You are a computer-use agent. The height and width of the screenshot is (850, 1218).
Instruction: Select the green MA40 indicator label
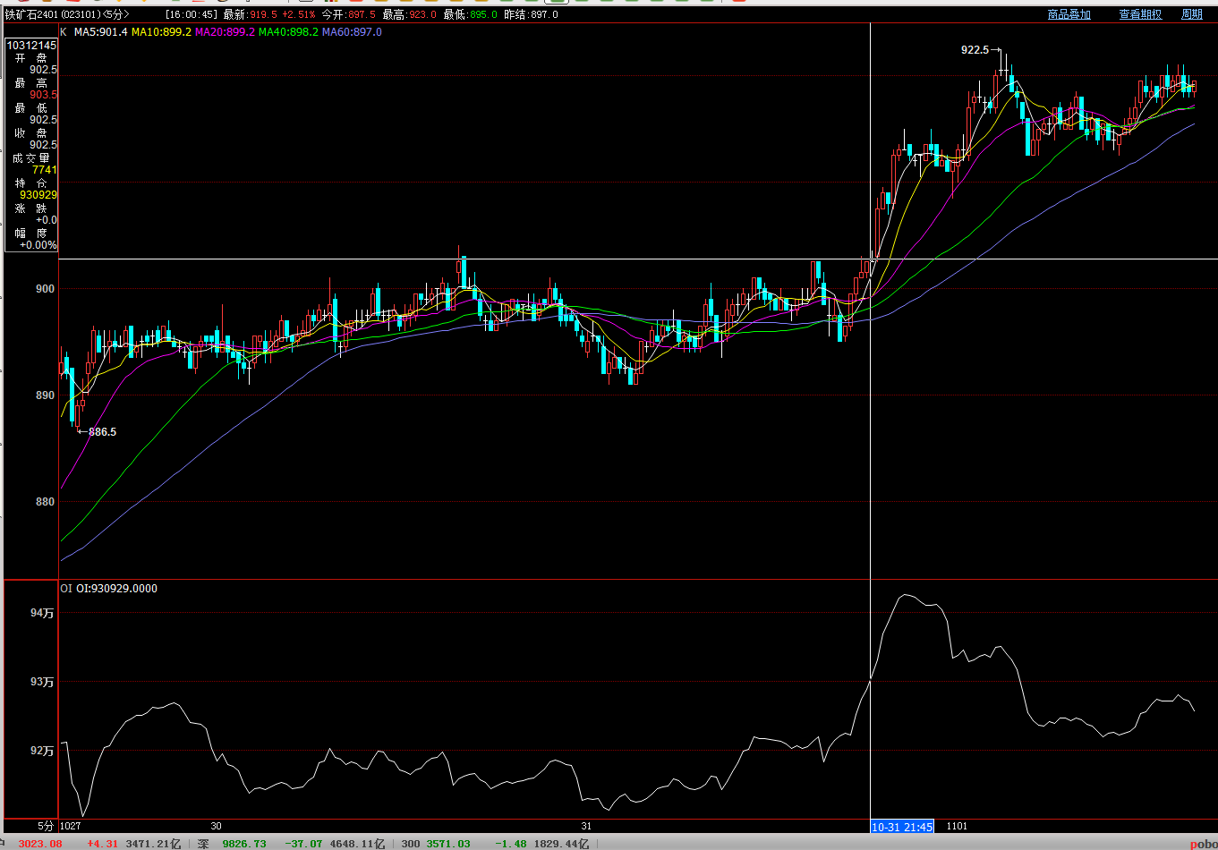288,32
